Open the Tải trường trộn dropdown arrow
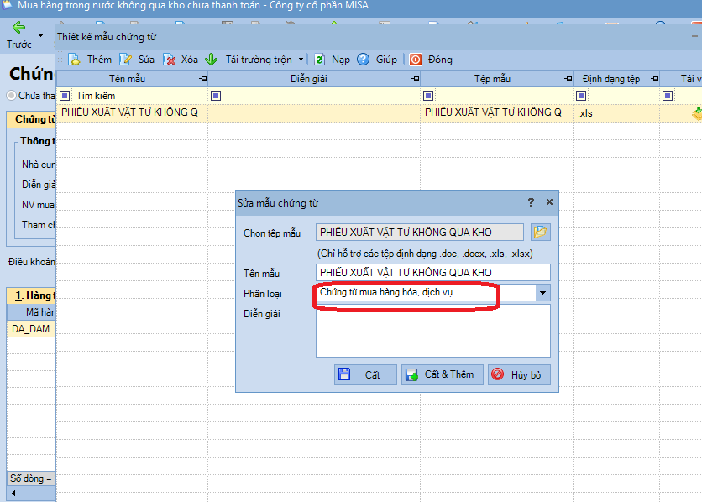 [301, 60]
